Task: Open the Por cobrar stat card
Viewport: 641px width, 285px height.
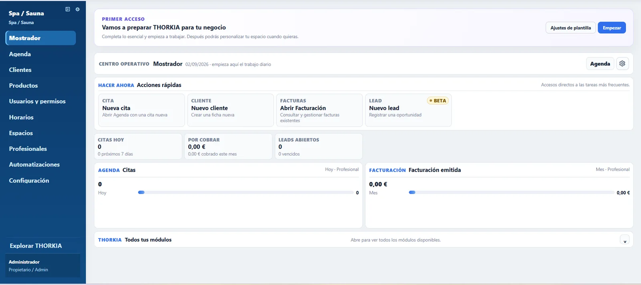Action: coord(228,146)
